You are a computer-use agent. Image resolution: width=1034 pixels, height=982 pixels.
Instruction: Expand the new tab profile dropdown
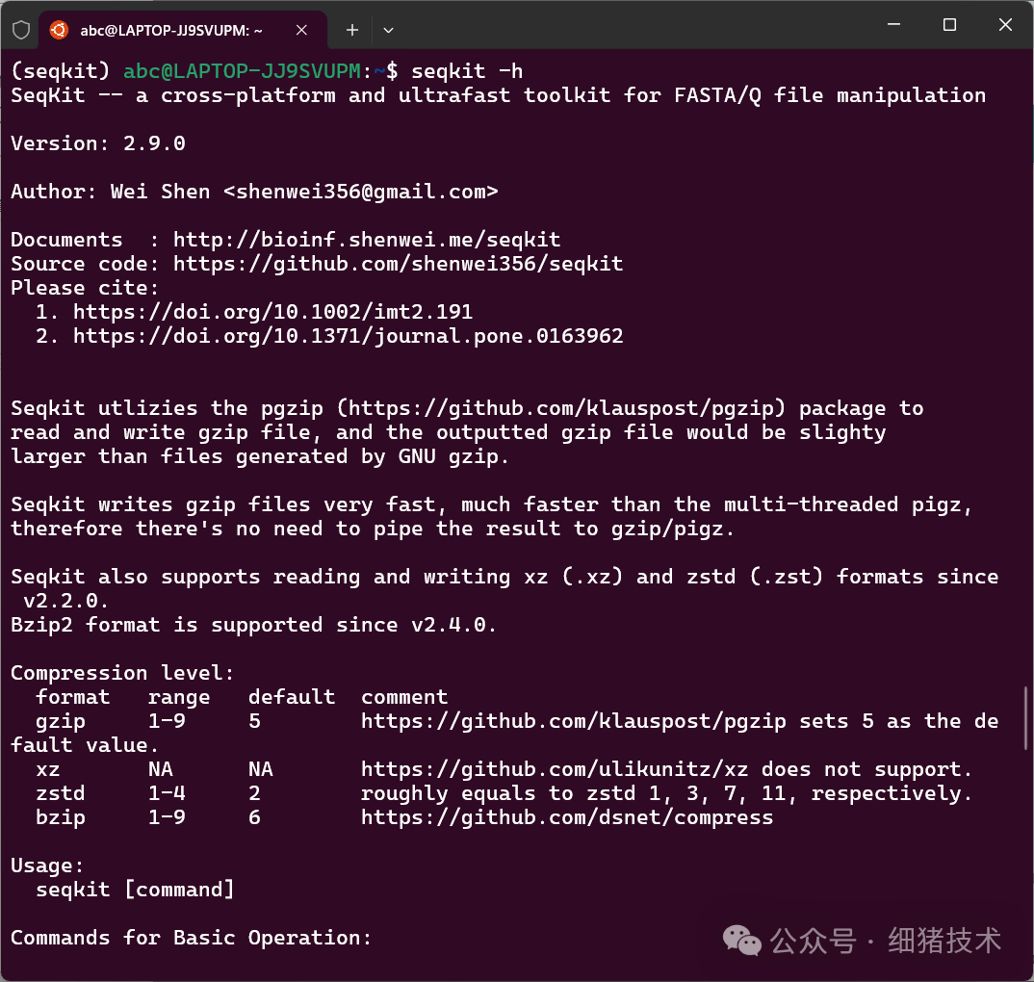click(388, 30)
